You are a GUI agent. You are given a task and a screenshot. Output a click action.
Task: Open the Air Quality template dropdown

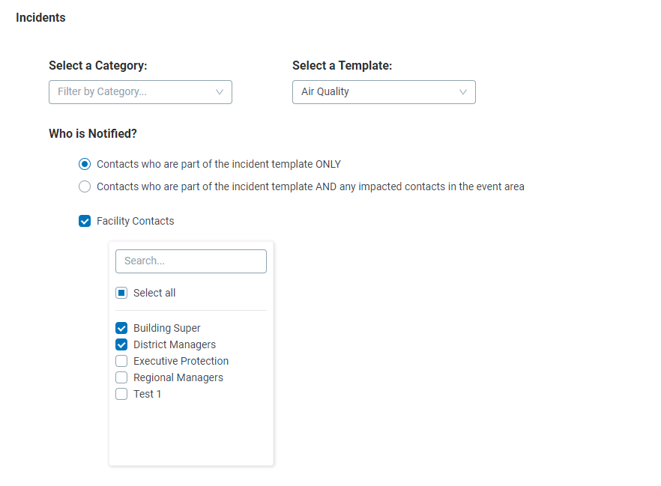click(x=384, y=92)
